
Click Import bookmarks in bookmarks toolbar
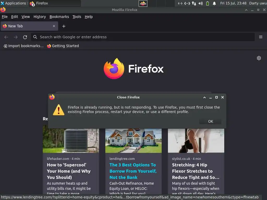click(x=23, y=46)
